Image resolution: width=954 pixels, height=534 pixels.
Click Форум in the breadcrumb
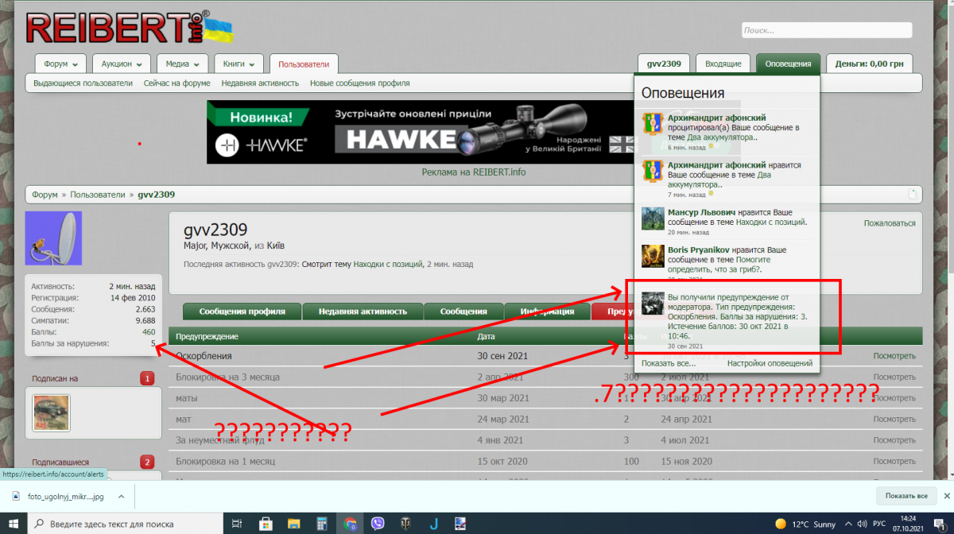point(45,195)
